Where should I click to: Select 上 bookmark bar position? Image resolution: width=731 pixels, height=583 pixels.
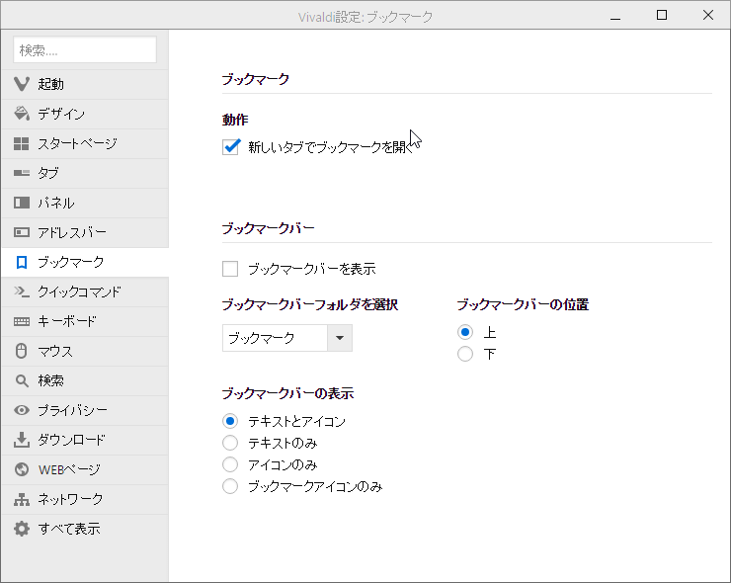[465, 332]
